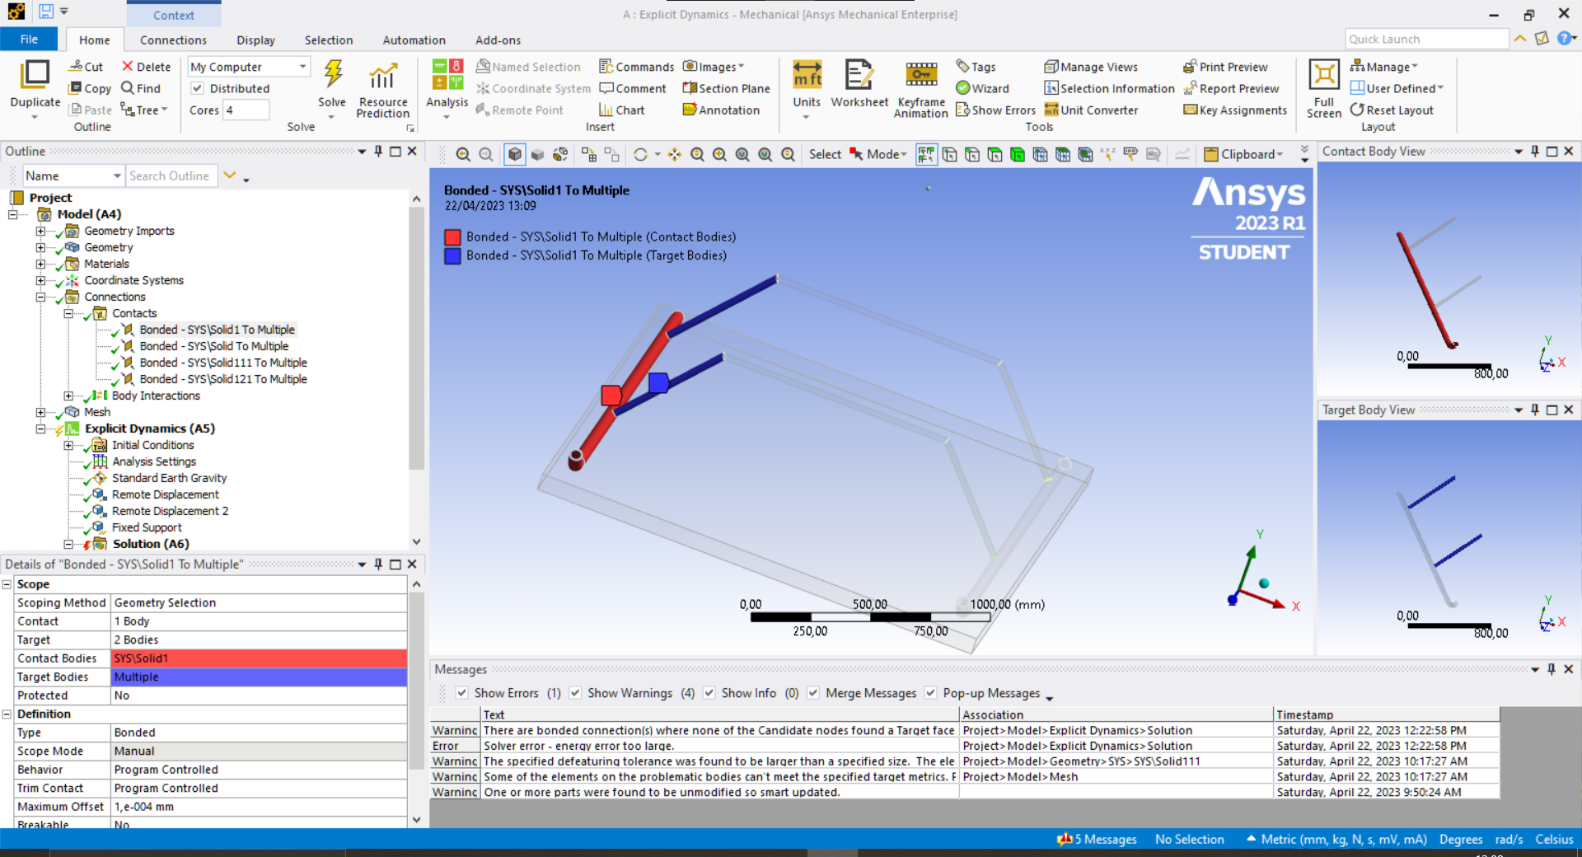Click the Solve lightning bolt icon

(333, 75)
